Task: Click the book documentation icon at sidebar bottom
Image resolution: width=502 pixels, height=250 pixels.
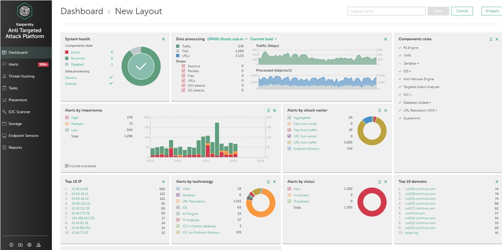Action: 20,245
